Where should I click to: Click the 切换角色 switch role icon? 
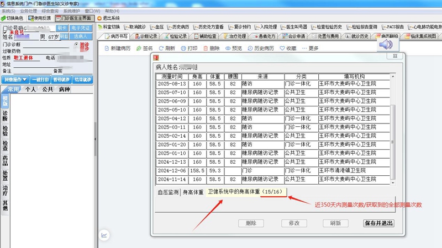[3, 18]
